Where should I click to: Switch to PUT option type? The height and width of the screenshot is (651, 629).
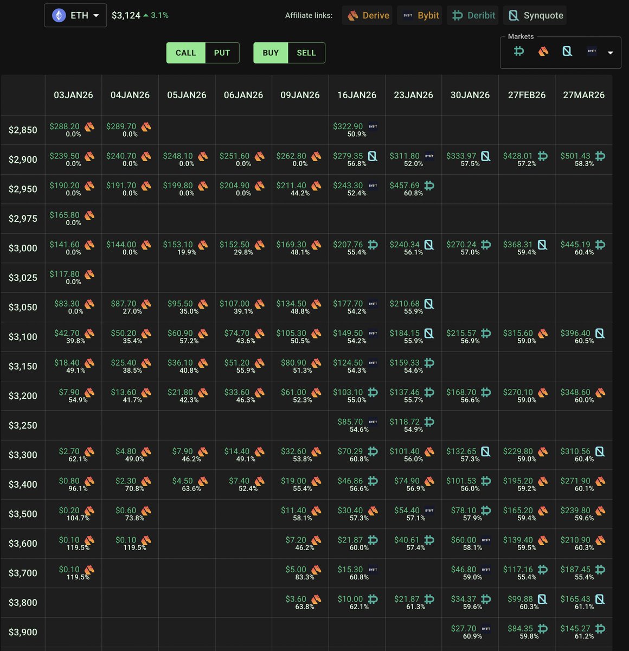[222, 53]
